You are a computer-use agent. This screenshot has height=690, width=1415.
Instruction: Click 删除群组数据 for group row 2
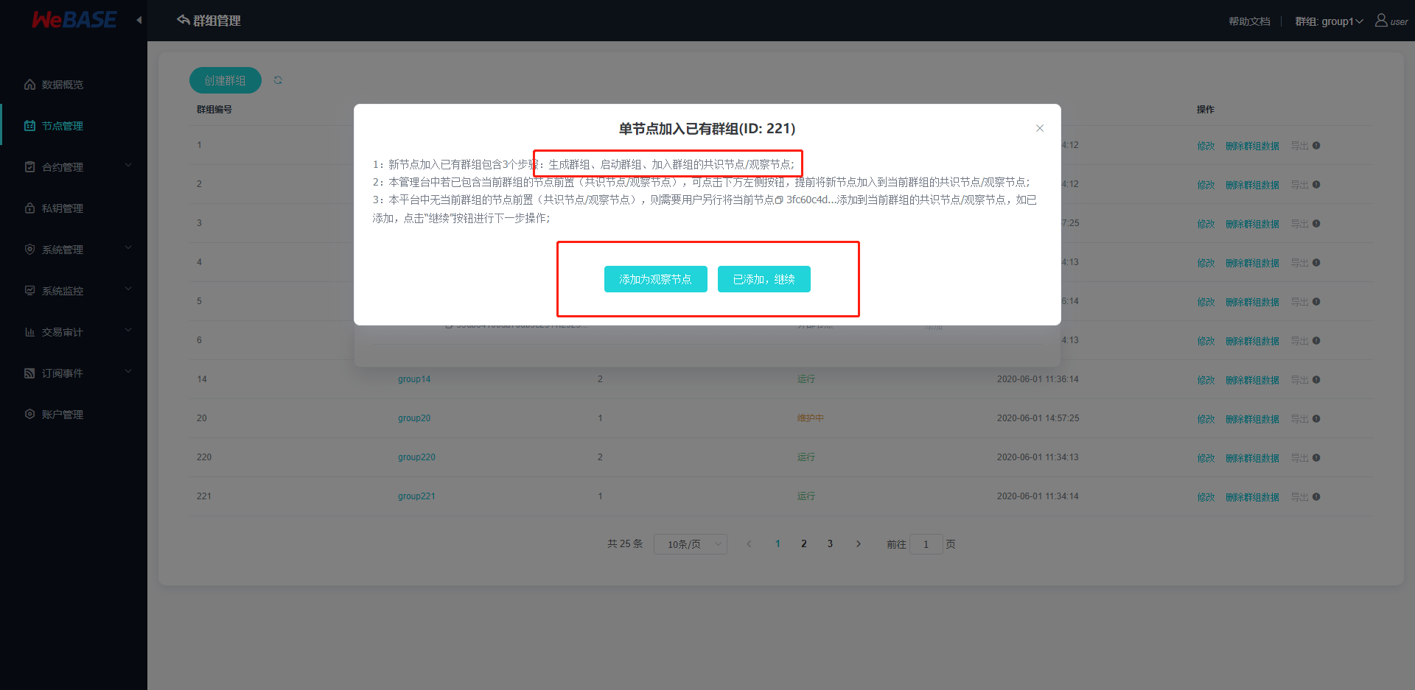pos(1252,185)
